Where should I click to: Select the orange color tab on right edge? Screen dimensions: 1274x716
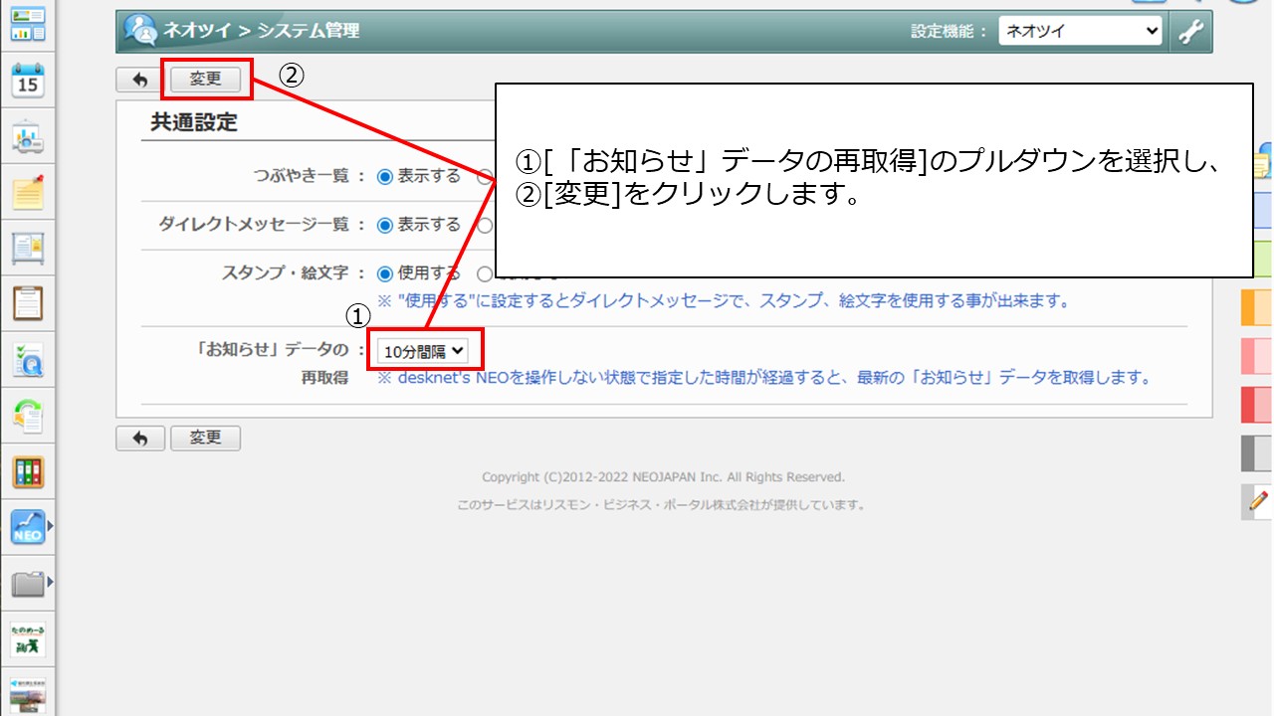1257,308
